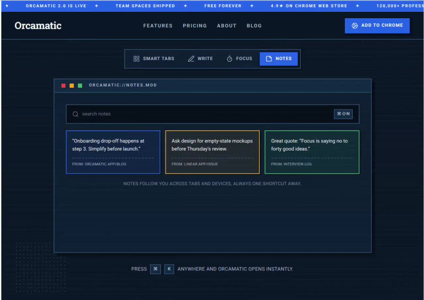Open the Smart Tabs demo tab

[x=153, y=58]
